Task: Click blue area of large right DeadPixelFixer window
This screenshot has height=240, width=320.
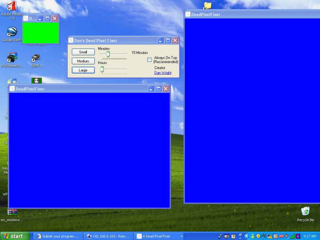Action: pos(252,110)
